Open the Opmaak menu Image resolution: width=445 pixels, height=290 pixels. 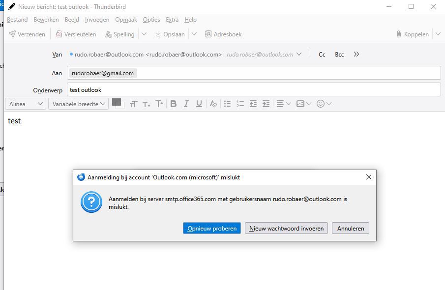point(126,20)
